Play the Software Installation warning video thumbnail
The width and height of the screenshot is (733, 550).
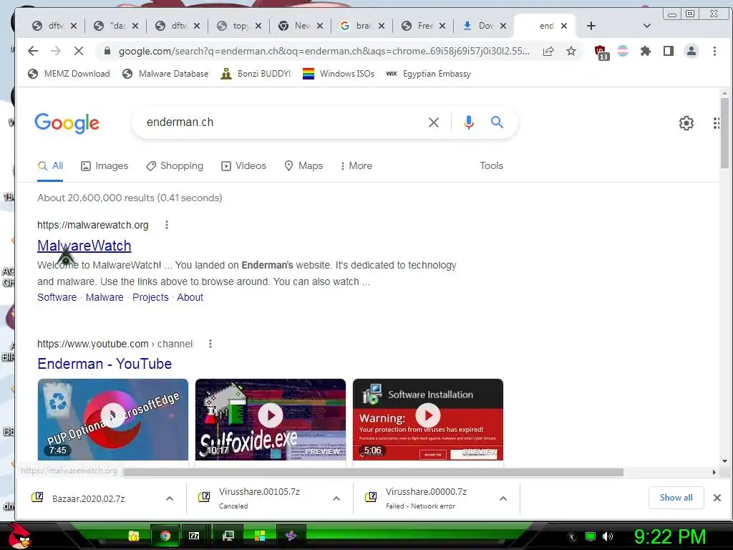[428, 415]
